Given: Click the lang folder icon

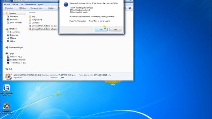Looking at the screenshot, I should (x=30, y=17).
